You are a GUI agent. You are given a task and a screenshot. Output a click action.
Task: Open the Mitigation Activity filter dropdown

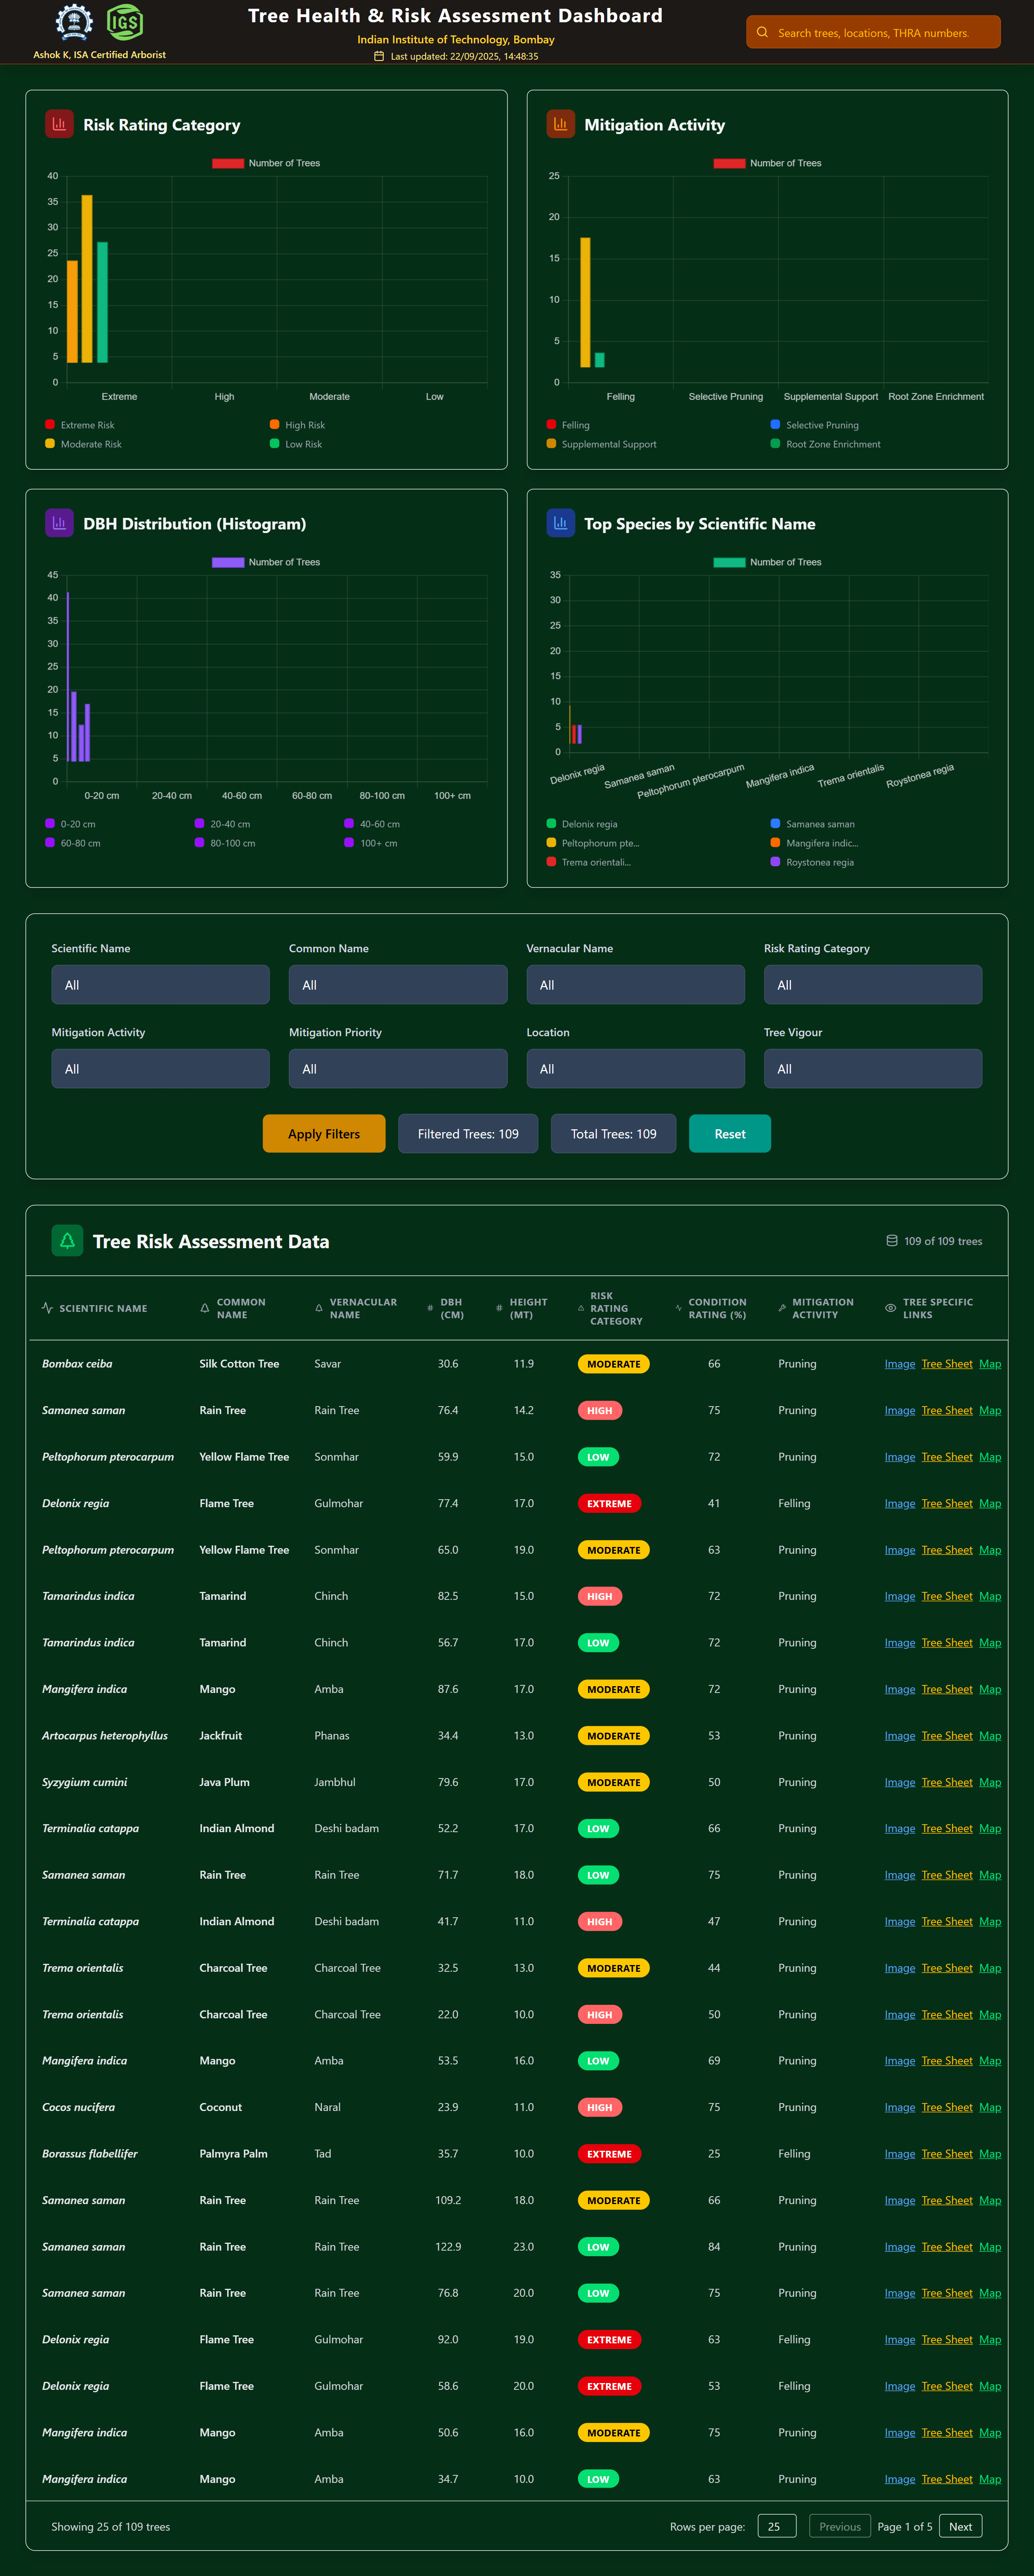point(160,1069)
